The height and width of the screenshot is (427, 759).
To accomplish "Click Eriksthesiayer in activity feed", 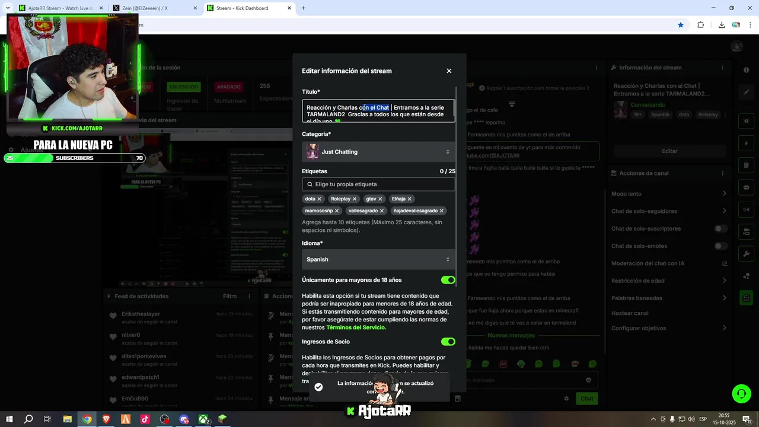I will pyautogui.click(x=141, y=314).
